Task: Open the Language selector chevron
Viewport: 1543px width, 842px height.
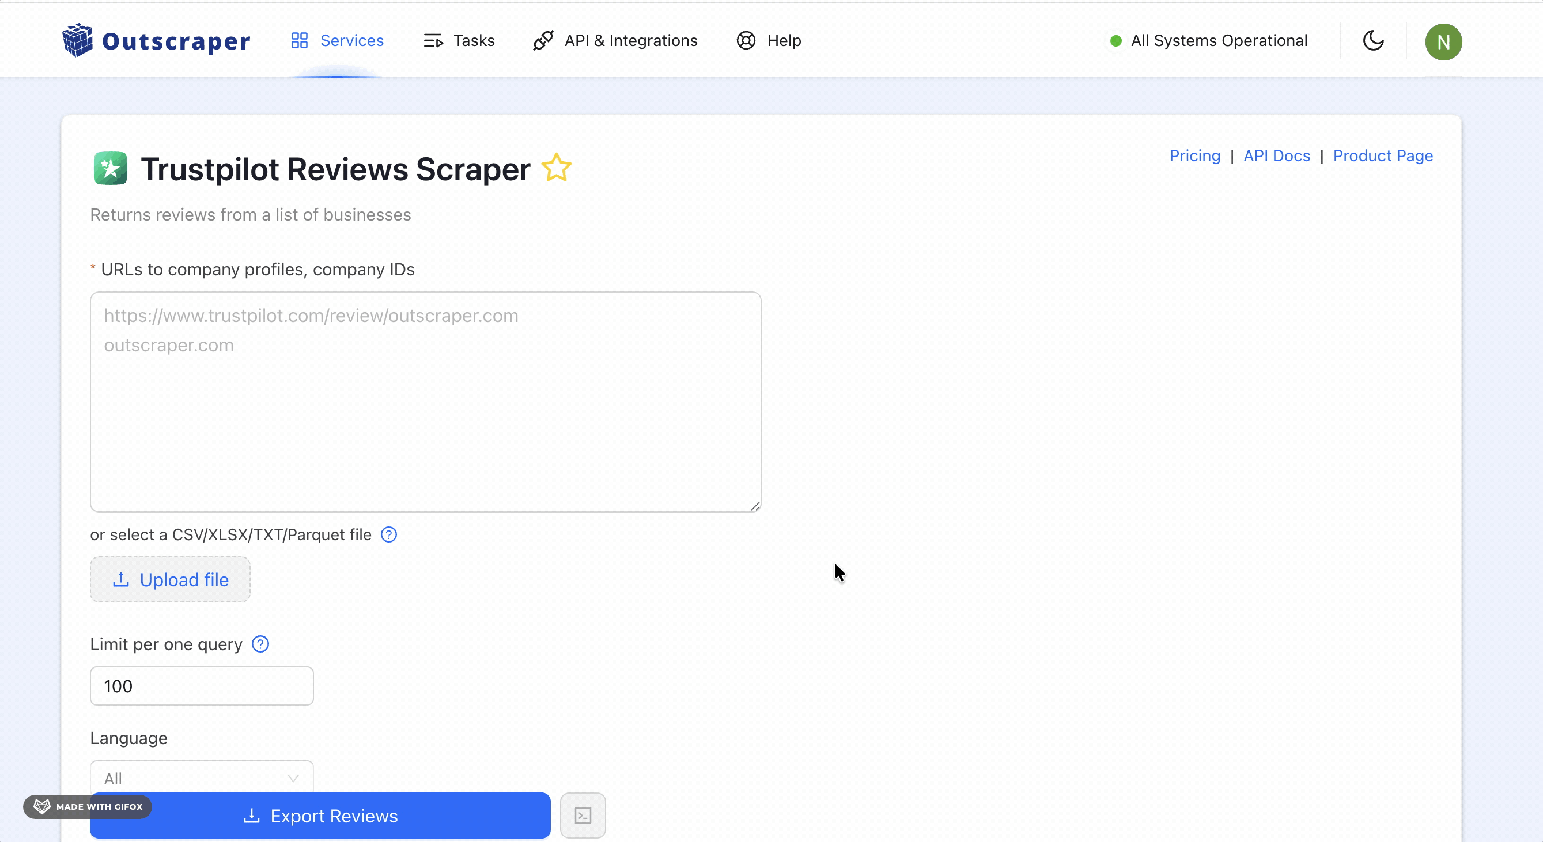Action: tap(293, 778)
